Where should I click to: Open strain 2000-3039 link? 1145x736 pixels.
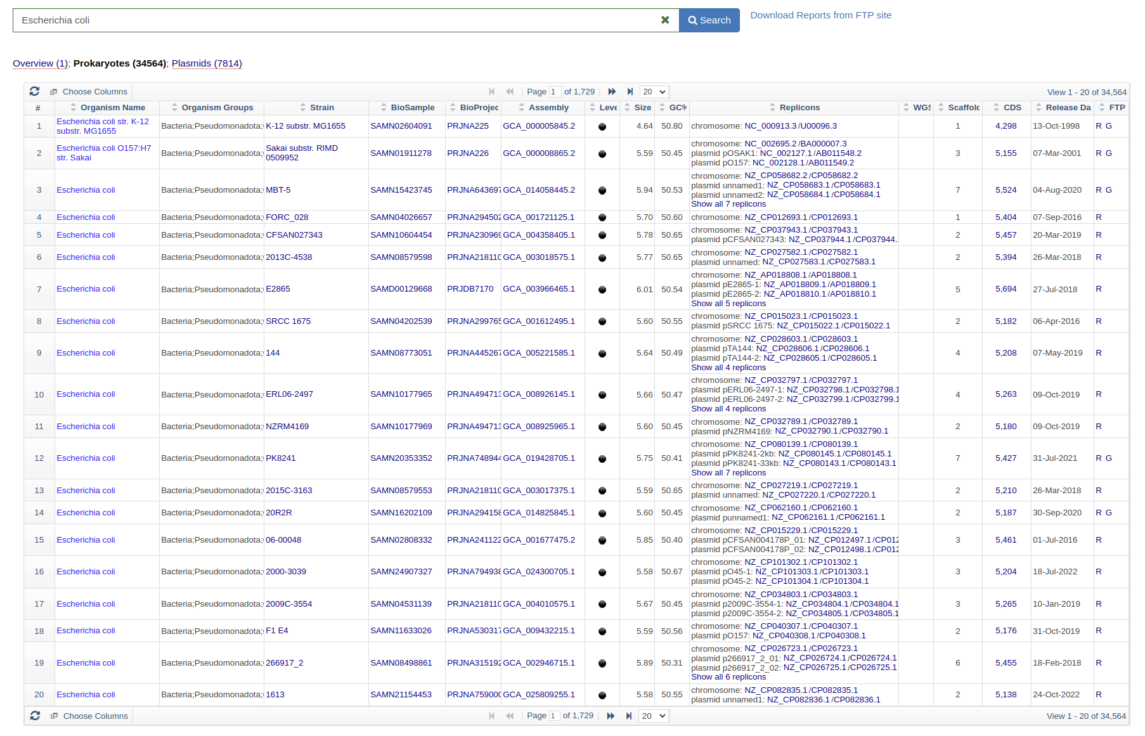[285, 572]
